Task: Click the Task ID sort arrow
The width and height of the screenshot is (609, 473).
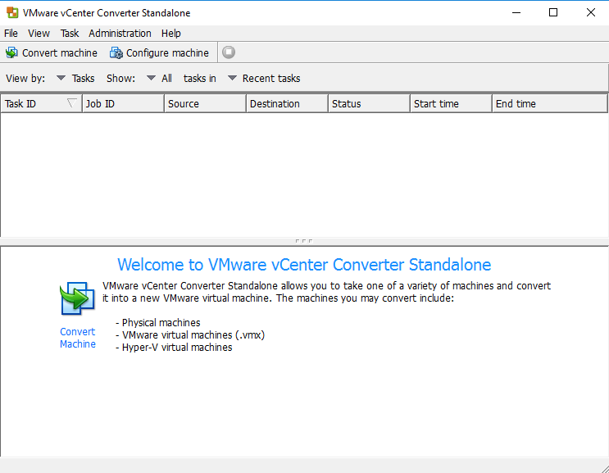Action: pos(72,103)
